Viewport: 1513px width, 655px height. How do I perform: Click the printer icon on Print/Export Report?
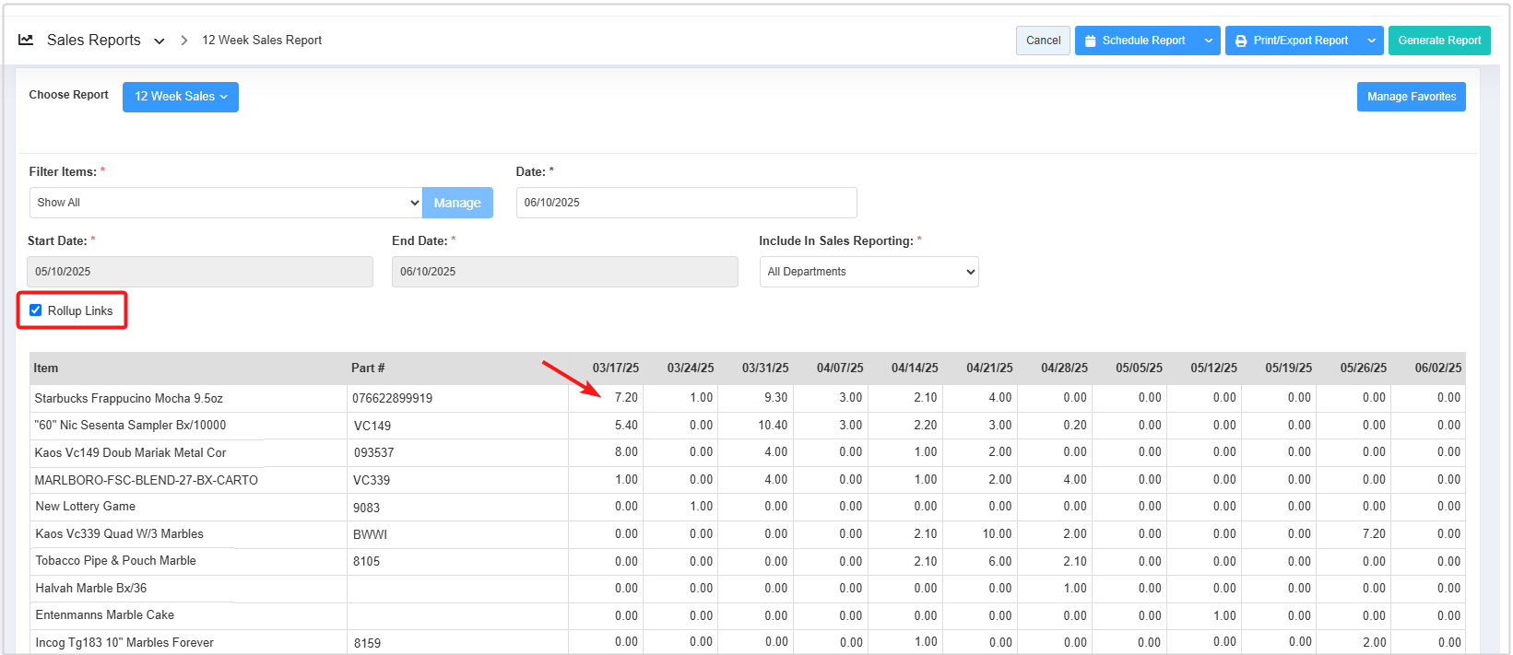(1241, 41)
